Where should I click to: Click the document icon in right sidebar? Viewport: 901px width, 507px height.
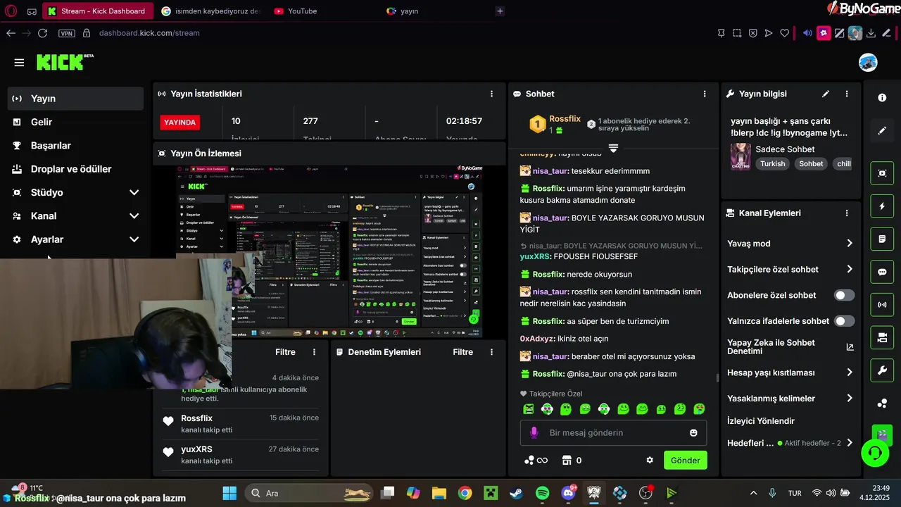pos(882,239)
